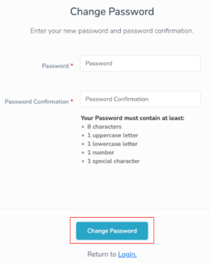
Task: Click the 'Enter your new password' instruction text
Action: (112, 31)
